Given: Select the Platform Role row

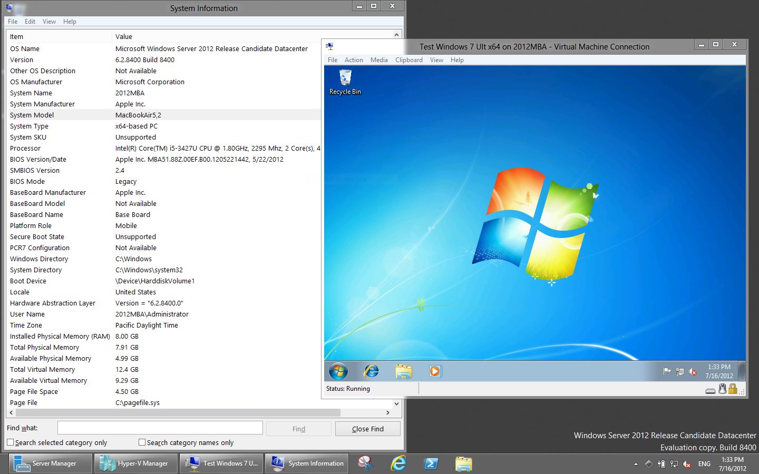Looking at the screenshot, I should 164,225.
